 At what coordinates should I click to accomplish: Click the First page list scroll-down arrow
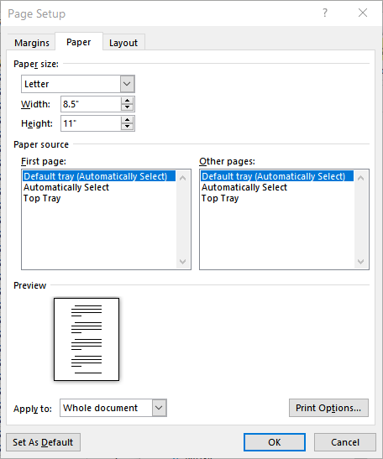pos(182,262)
